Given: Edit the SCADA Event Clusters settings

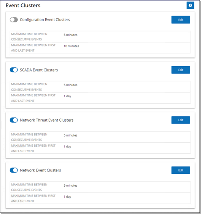Looking at the screenshot, I should 180,70.
